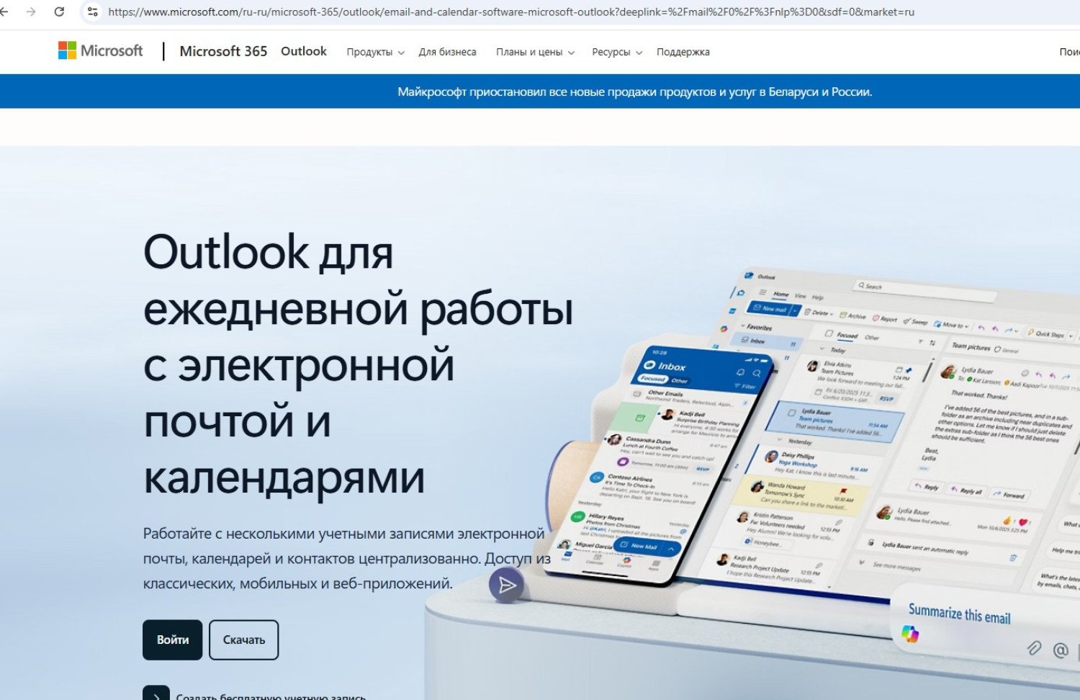Click the Microsoft logo

(101, 50)
